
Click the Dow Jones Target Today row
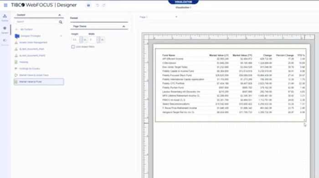tap(233, 67)
